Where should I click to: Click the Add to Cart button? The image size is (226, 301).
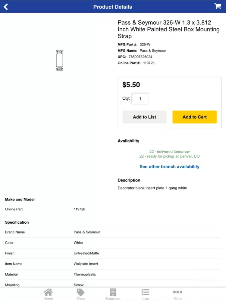point(194,117)
